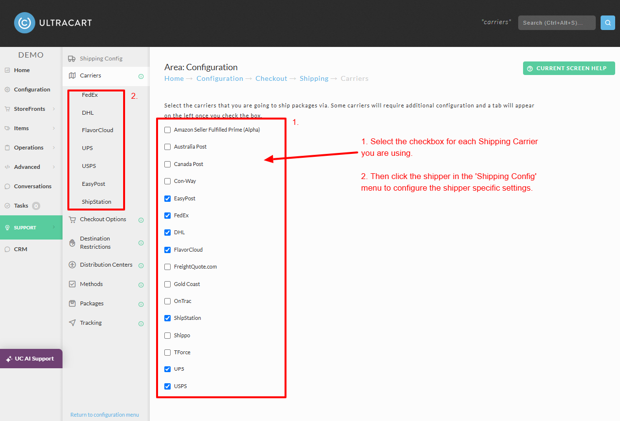Click the Support lightbulb icon
Screen dimensions: 620x421
click(x=7, y=227)
